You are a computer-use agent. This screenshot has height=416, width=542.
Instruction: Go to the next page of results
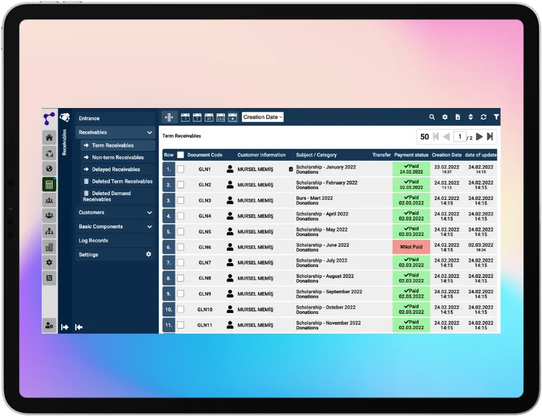(481, 136)
